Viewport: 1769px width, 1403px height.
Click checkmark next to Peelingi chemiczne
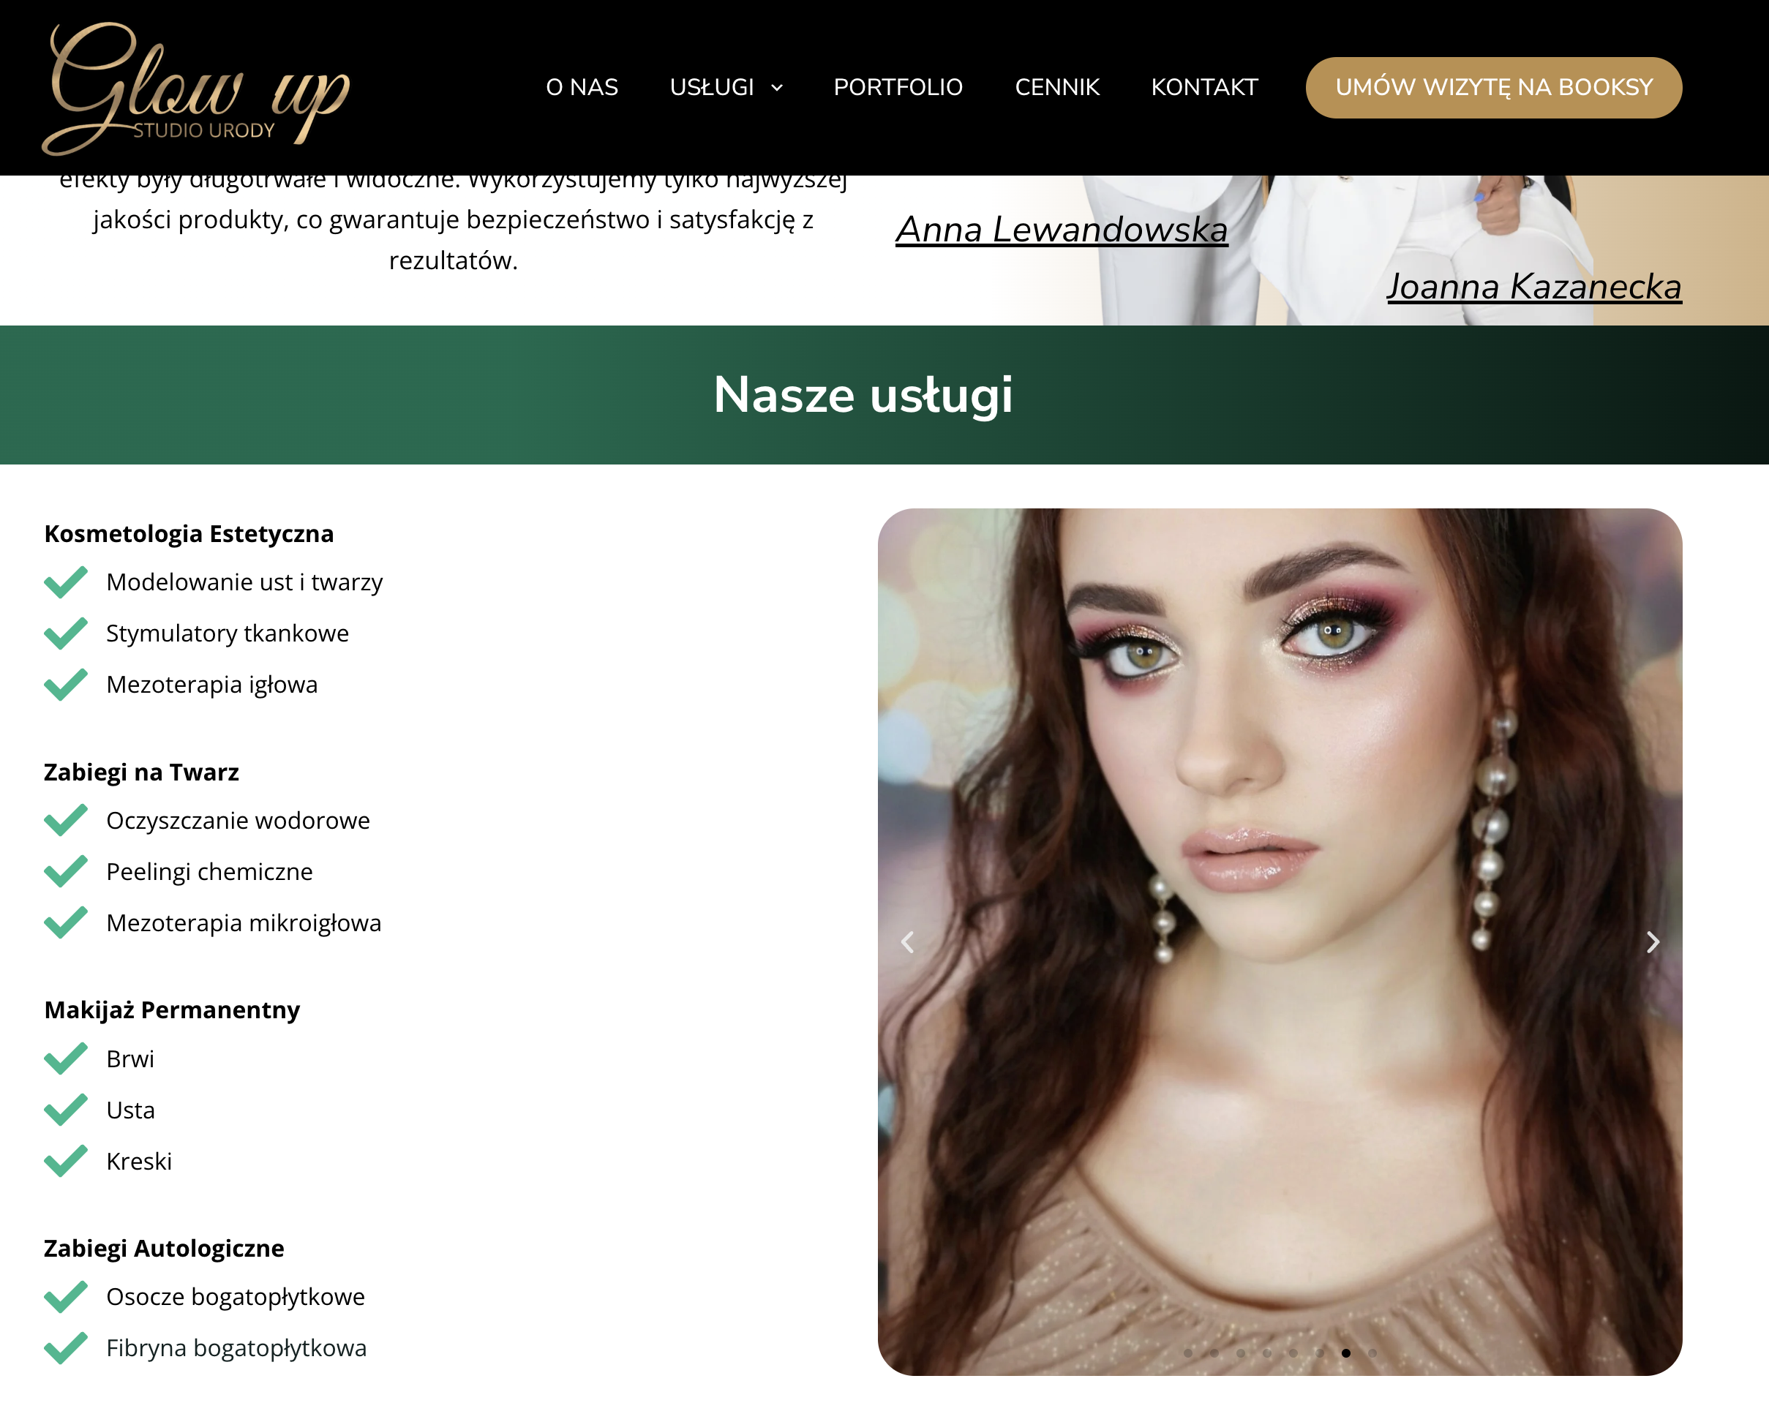[x=66, y=871]
